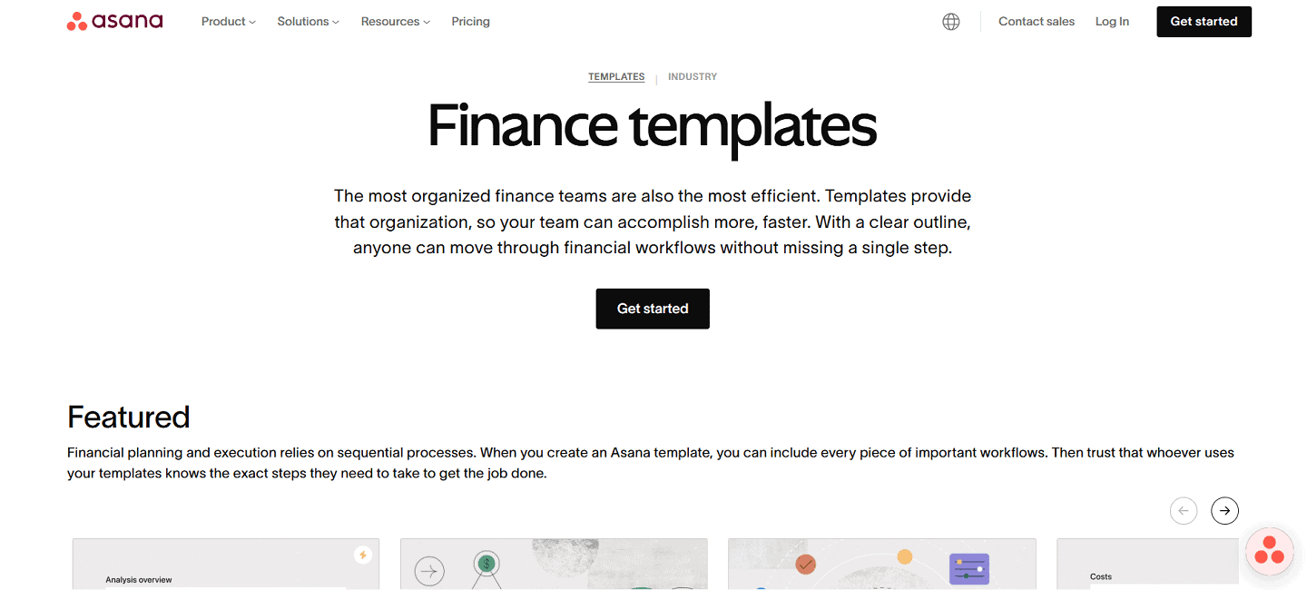The height and width of the screenshot is (590, 1307).
Task: Click Get started in the top navigation
Action: (x=1204, y=21)
